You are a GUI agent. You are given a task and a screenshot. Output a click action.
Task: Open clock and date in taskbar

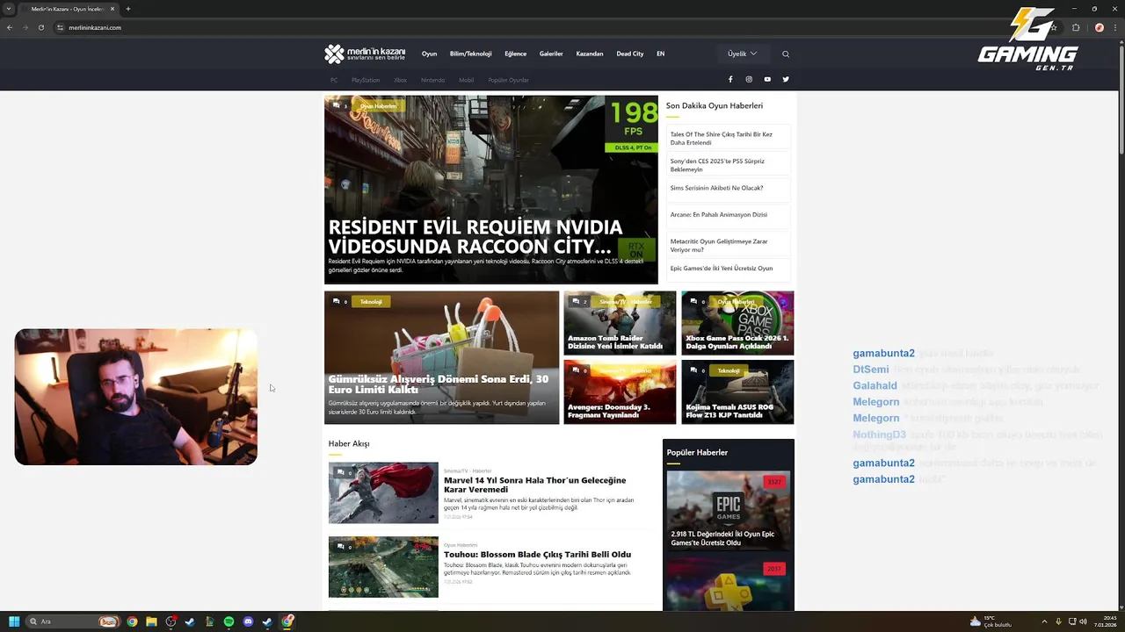(1106, 621)
